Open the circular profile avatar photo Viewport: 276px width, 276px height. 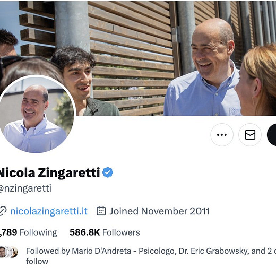(x=37, y=114)
